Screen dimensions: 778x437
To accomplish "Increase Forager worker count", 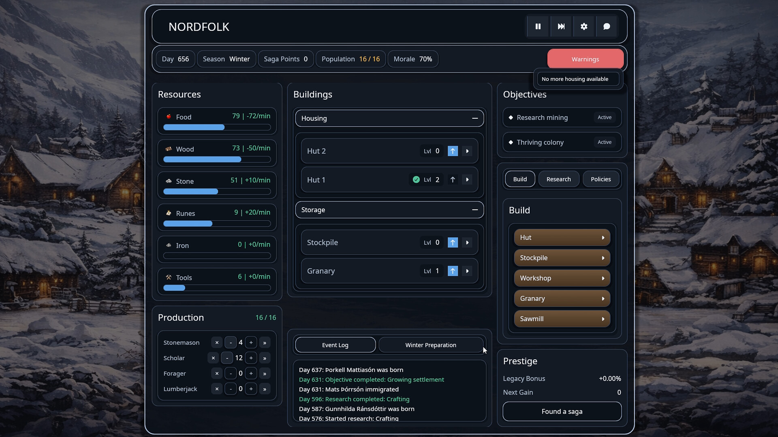I will click(251, 373).
